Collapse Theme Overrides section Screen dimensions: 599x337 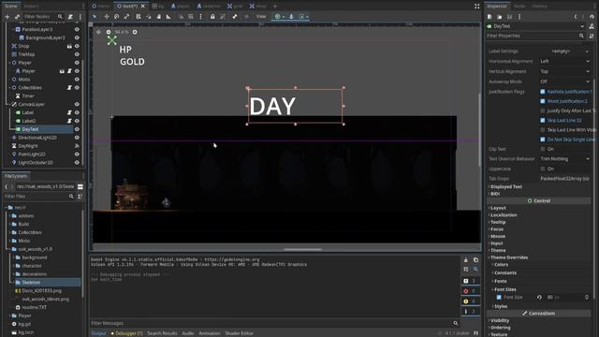point(508,257)
